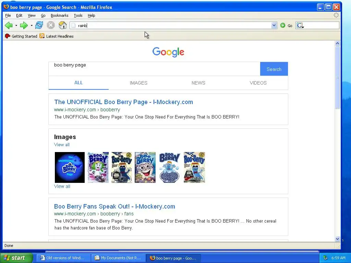Open the white ghost Boo Berry box thumbnail
Screen dimensions: 351x263
(x=98, y=167)
